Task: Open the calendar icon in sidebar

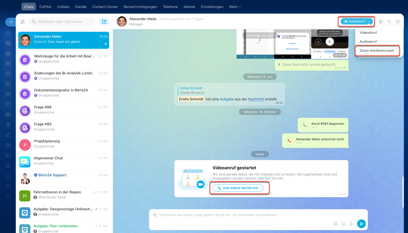Action: pyautogui.click(x=8, y=104)
